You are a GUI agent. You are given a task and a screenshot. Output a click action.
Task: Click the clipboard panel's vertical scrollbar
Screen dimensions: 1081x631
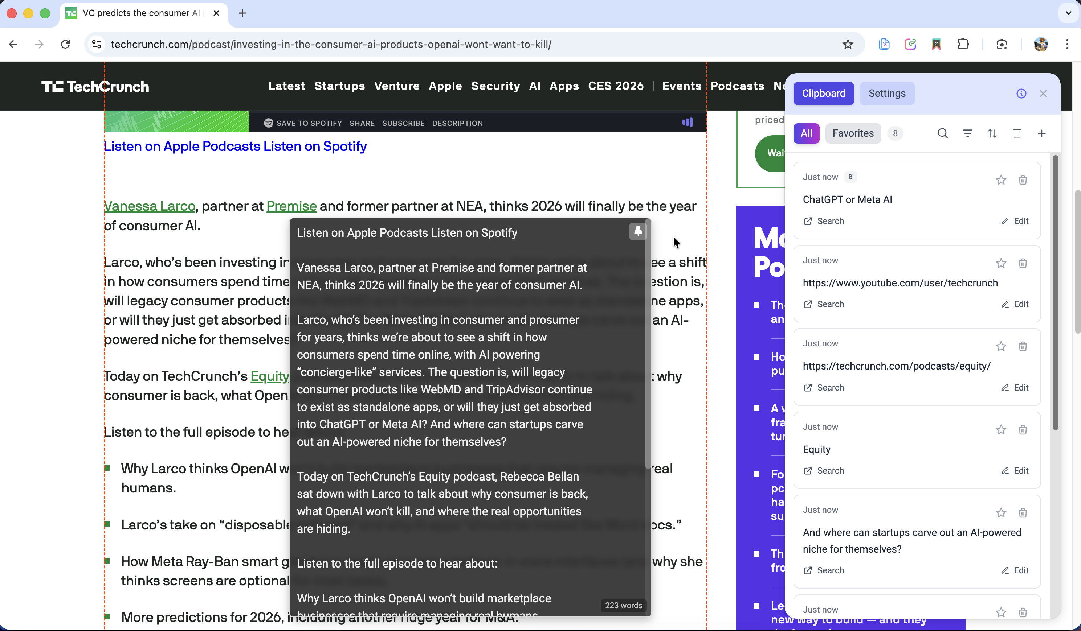tap(1055, 292)
